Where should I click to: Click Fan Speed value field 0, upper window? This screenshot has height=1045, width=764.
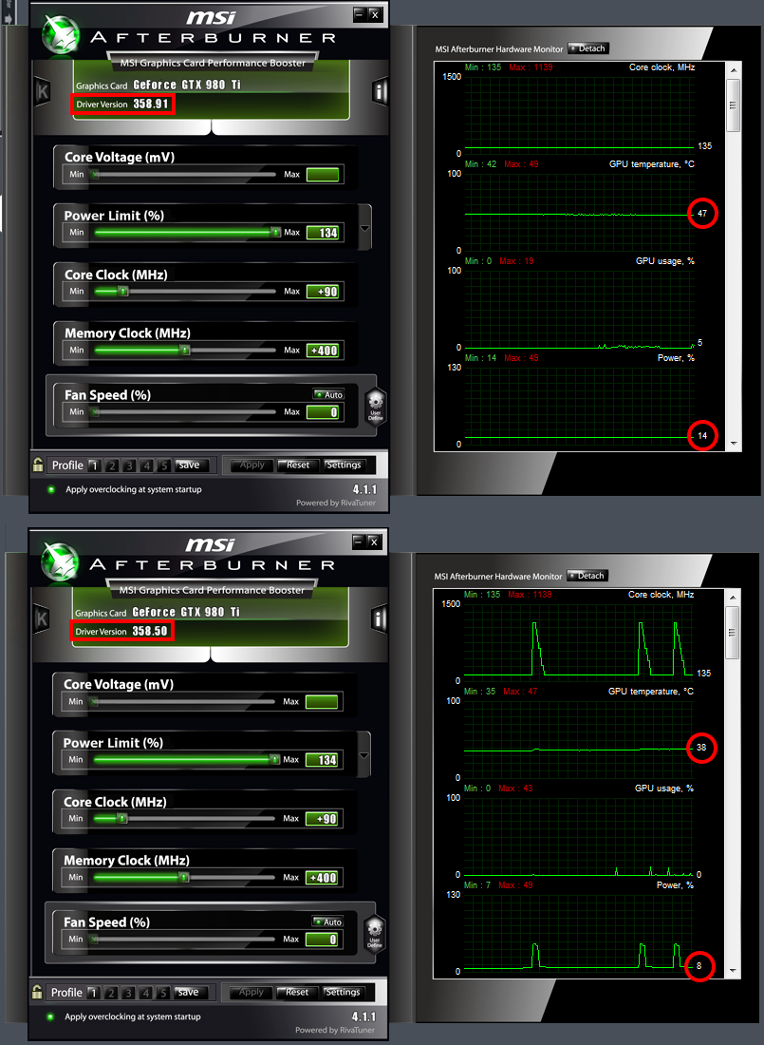(x=323, y=412)
